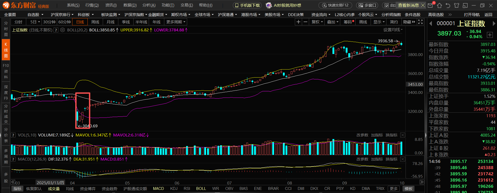The image size is (497, 193).
Task: Expand 更多周期 period dropdown
Action: point(176,22)
